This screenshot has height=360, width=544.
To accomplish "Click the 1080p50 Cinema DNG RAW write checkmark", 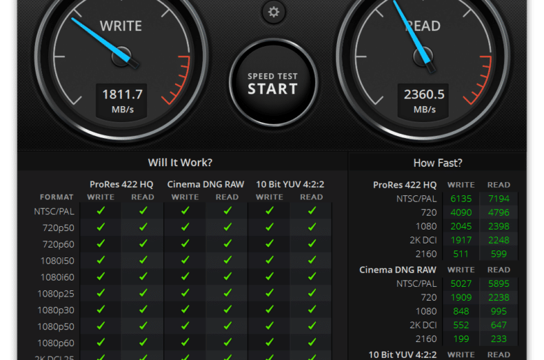I will [186, 326].
